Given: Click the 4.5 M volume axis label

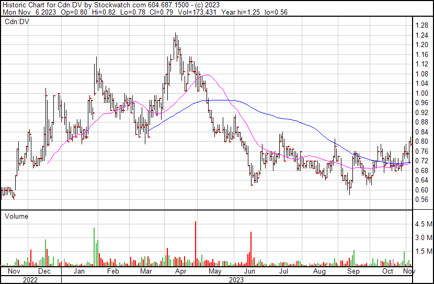Looking at the screenshot, I should click(424, 224).
